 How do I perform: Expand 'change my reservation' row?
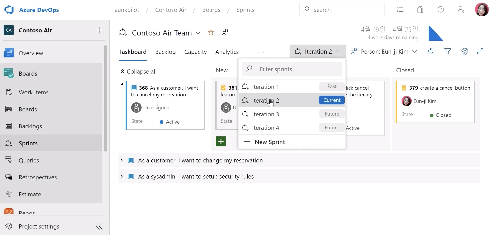point(122,160)
